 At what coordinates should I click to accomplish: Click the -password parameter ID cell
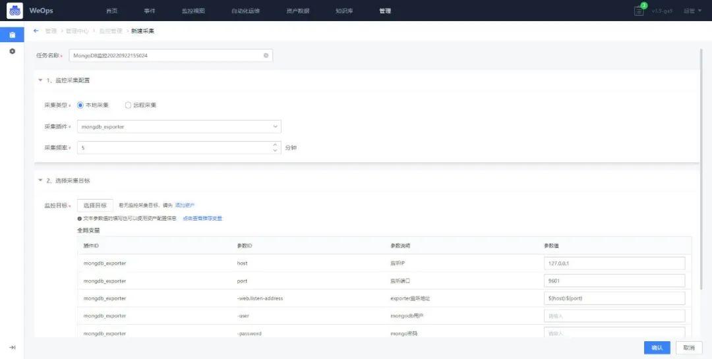pyautogui.click(x=249, y=333)
